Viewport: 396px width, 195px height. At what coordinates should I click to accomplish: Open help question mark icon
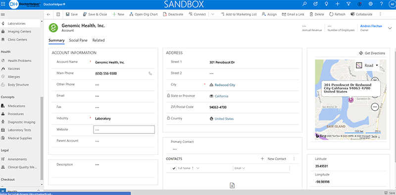(381, 4)
